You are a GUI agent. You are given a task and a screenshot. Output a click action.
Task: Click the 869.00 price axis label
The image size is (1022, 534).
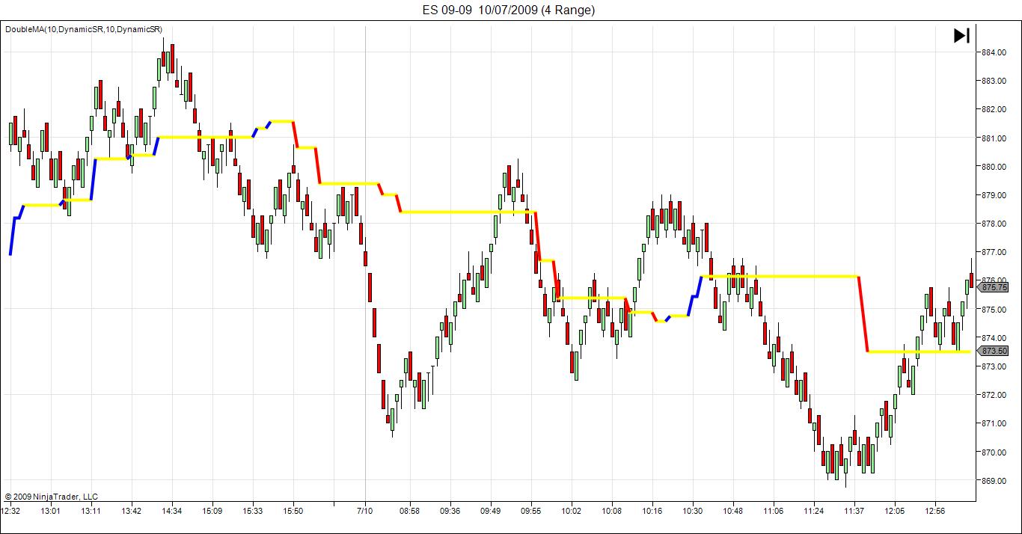[x=994, y=481]
